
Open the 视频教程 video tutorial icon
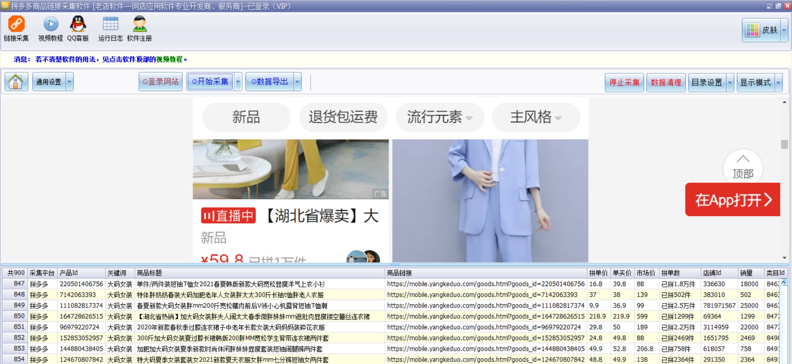pyautogui.click(x=51, y=24)
